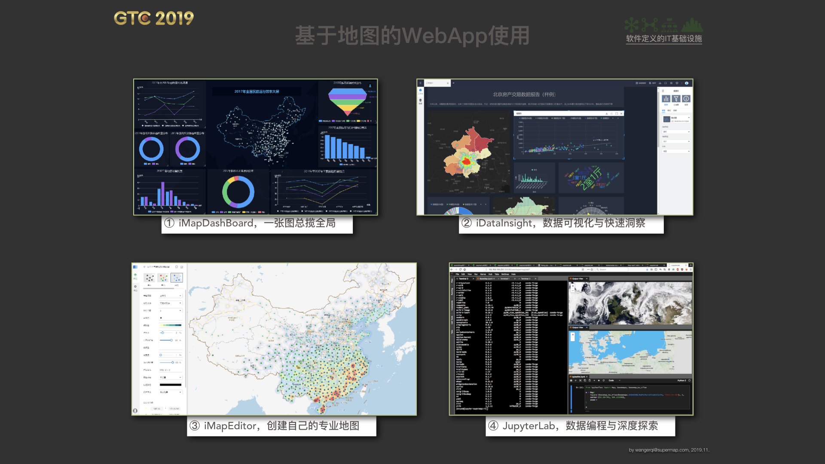The width and height of the screenshot is (825, 464).
Task: Click the back arrow in iMapEditor panel
Action: (x=145, y=267)
